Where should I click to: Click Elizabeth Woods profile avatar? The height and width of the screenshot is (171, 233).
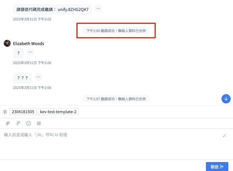point(7,43)
